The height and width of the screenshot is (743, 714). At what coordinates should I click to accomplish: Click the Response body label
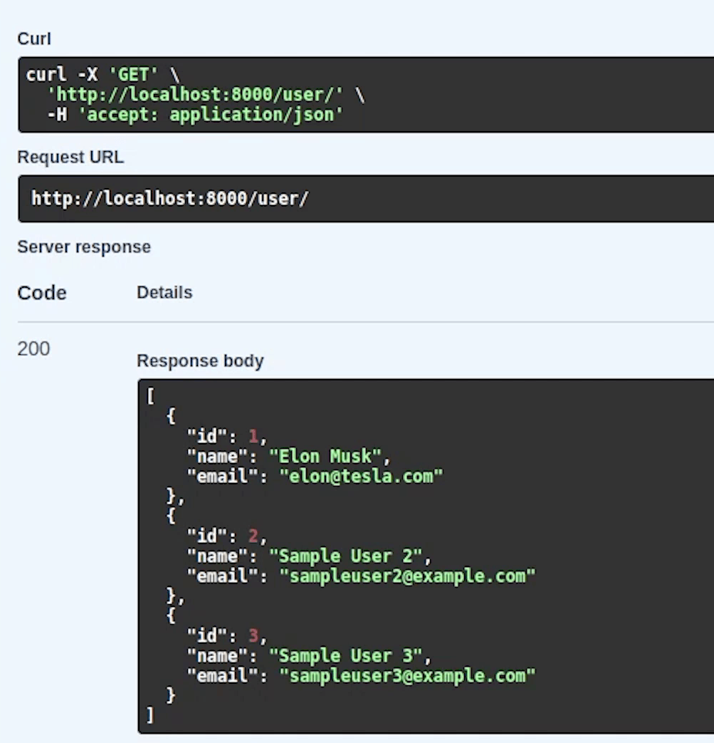(x=200, y=361)
